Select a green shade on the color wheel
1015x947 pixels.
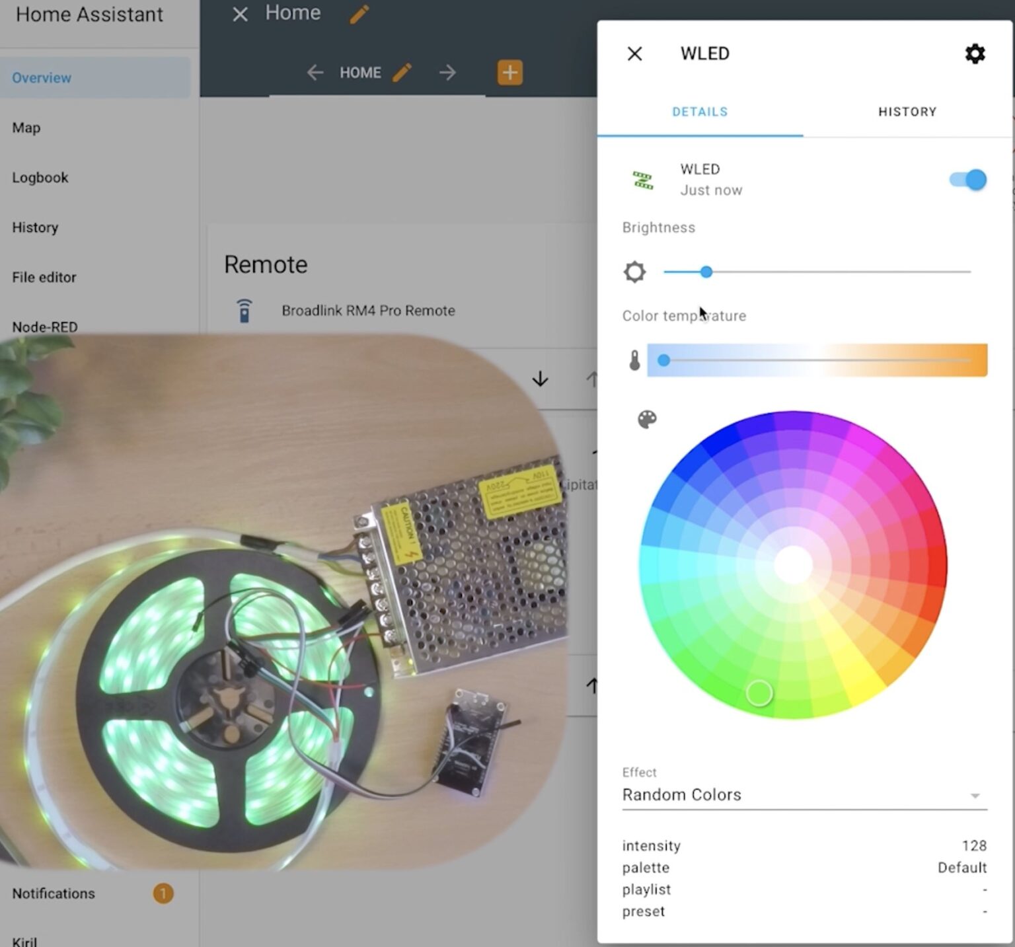(759, 693)
